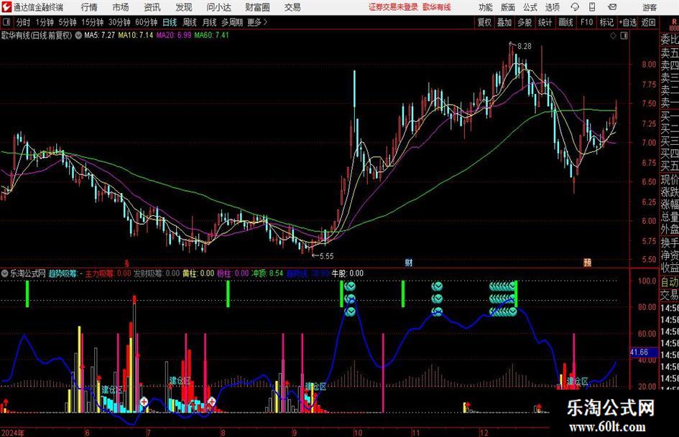Click the orange 预 marker on chart
This screenshot has width=679, height=437.
(587, 262)
